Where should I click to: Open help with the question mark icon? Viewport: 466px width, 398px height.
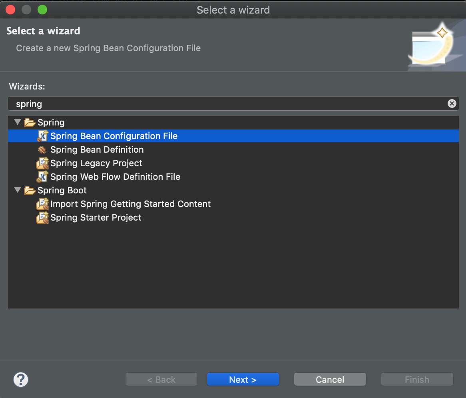(21, 380)
